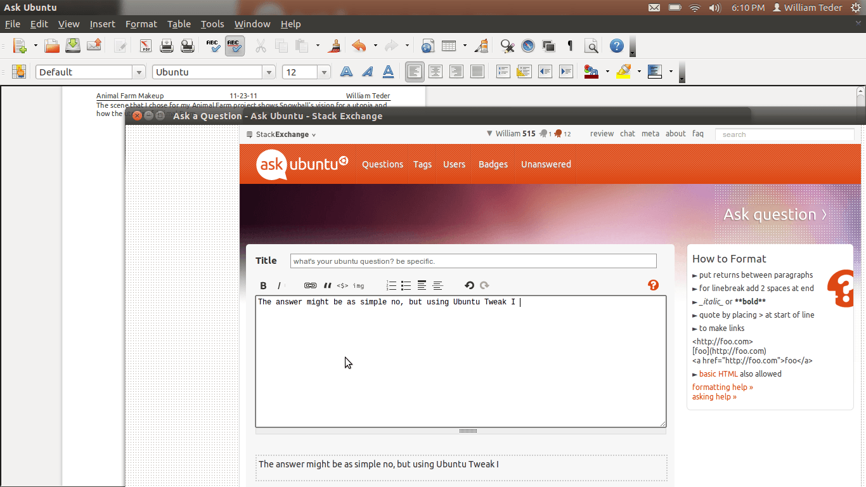This screenshot has width=866, height=487.
Task: Click the Font Color swatch
Action: [591, 72]
